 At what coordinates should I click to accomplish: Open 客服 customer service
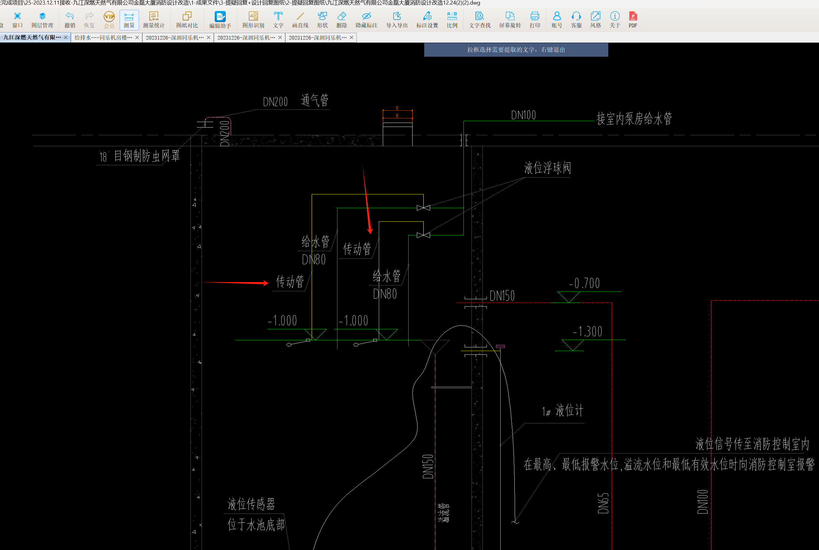point(576,20)
